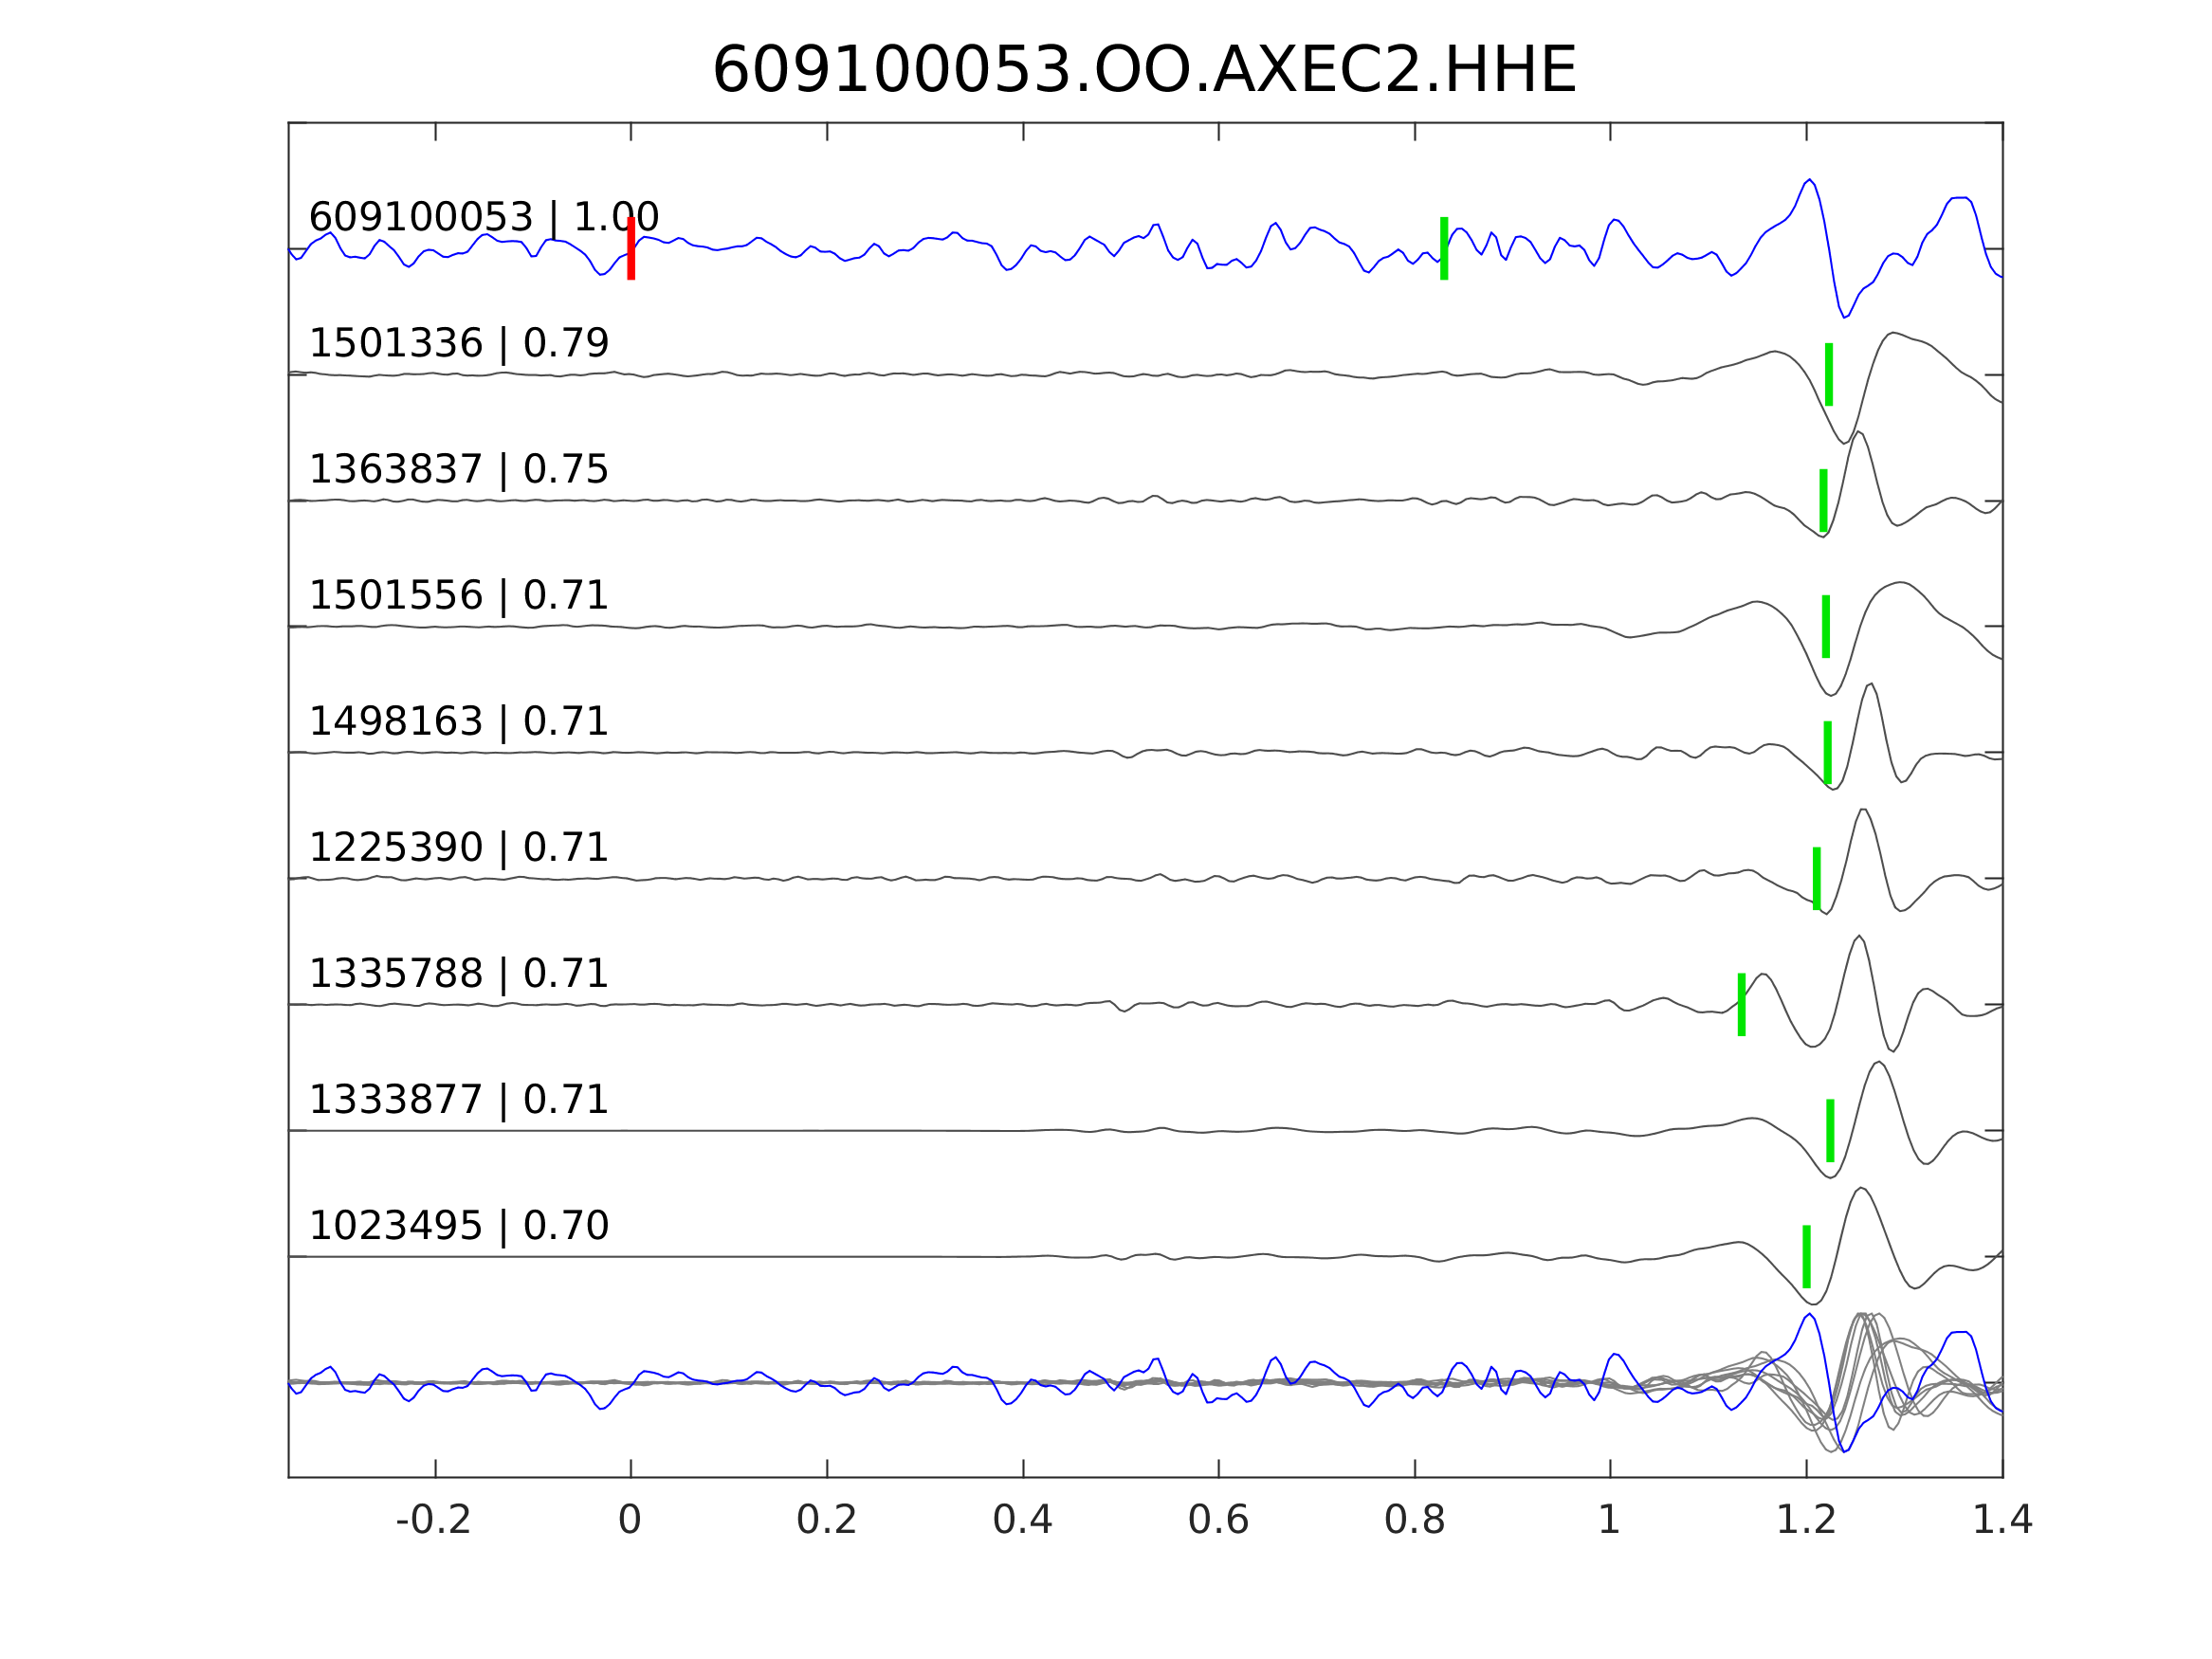Click the x-axis tick label 0.6
Image resolution: width=2212 pixels, height=1659 pixels.
point(1218,1520)
